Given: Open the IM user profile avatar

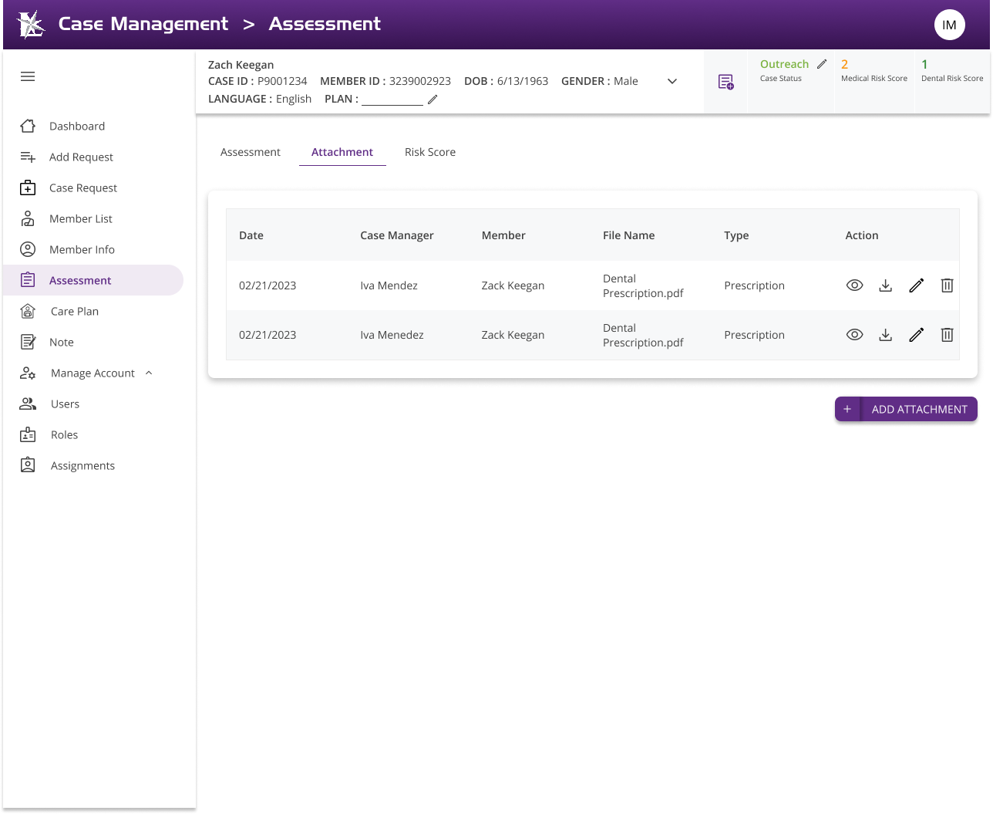Looking at the screenshot, I should pos(949,25).
